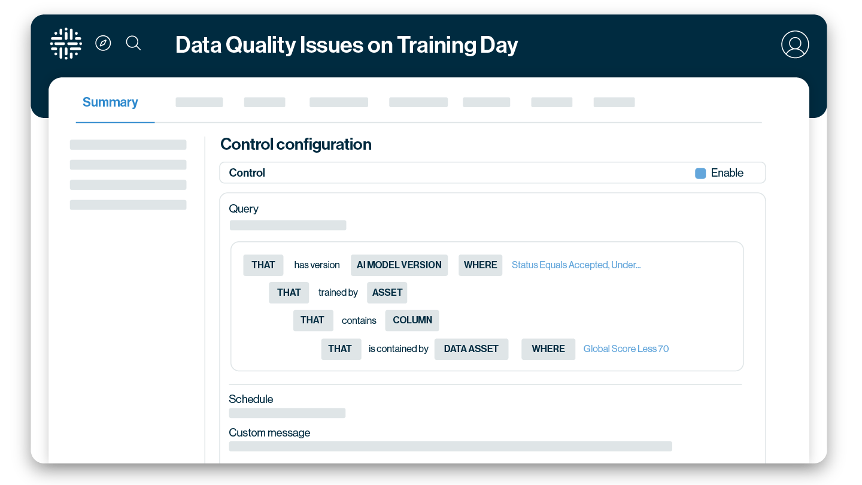The image size is (862, 485).
Task: Click the WHERE chip beside Global Score
Action: click(x=548, y=349)
